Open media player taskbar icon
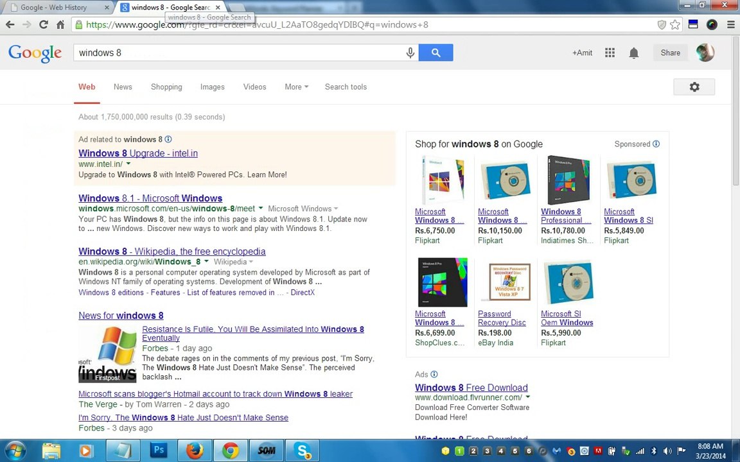Viewport: 740px width, 462px height. [86, 450]
